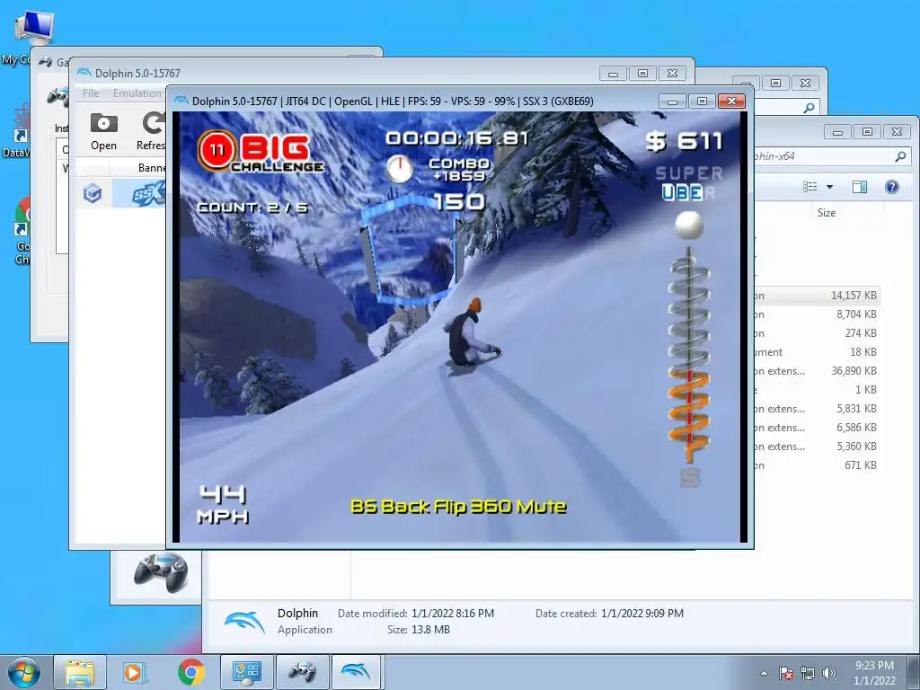Click the Date created value 1/1/2022 9:09 PM
This screenshot has height=690, width=920.
point(641,613)
